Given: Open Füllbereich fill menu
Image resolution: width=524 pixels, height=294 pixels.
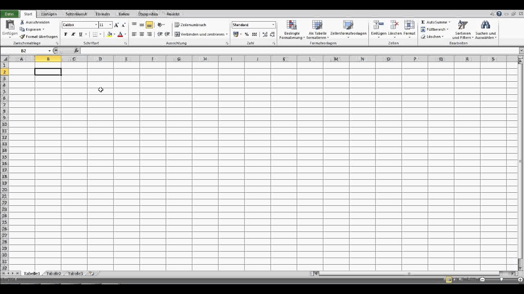Looking at the screenshot, I should coord(435,29).
